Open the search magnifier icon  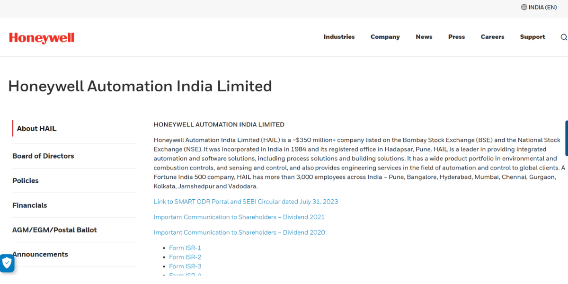point(563,37)
